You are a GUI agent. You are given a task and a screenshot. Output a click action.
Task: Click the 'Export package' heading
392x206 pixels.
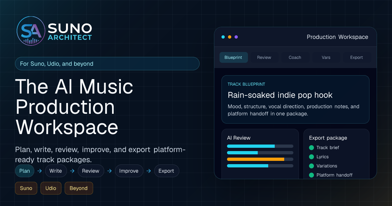coord(328,138)
